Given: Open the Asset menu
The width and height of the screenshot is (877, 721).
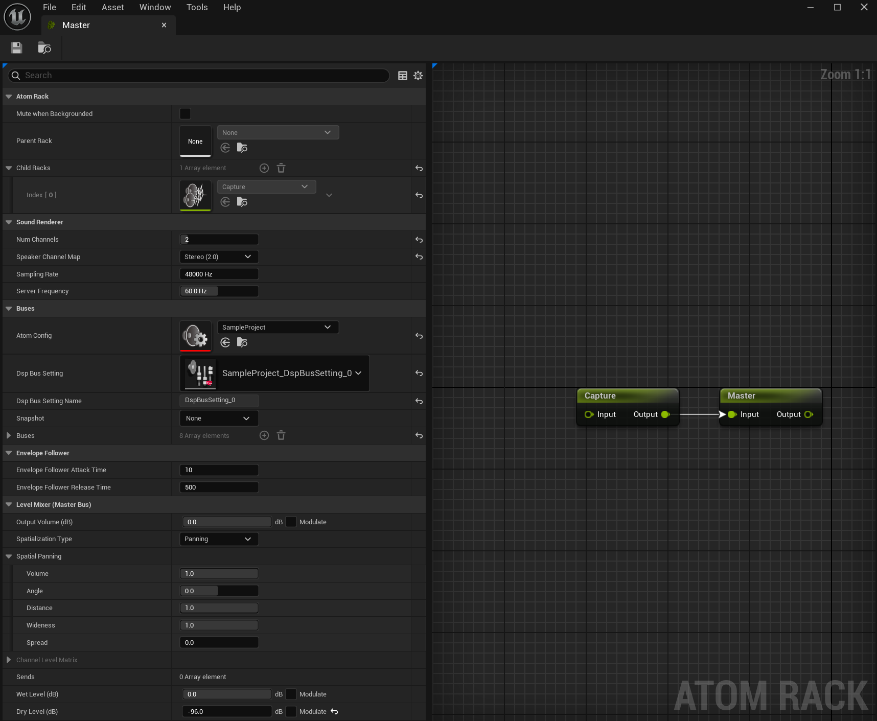Looking at the screenshot, I should pyautogui.click(x=112, y=7).
